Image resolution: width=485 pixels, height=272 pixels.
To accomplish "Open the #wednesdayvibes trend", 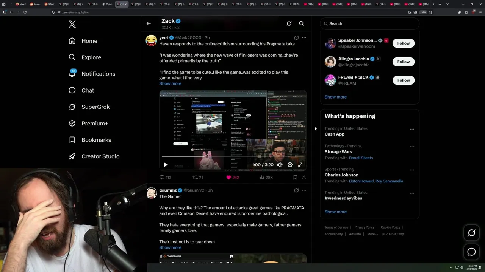I will [x=343, y=198].
